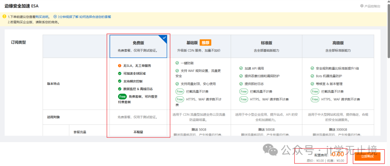Click the check icon beside 加速 API 调用
The image size is (390, 166).
click(x=241, y=68)
